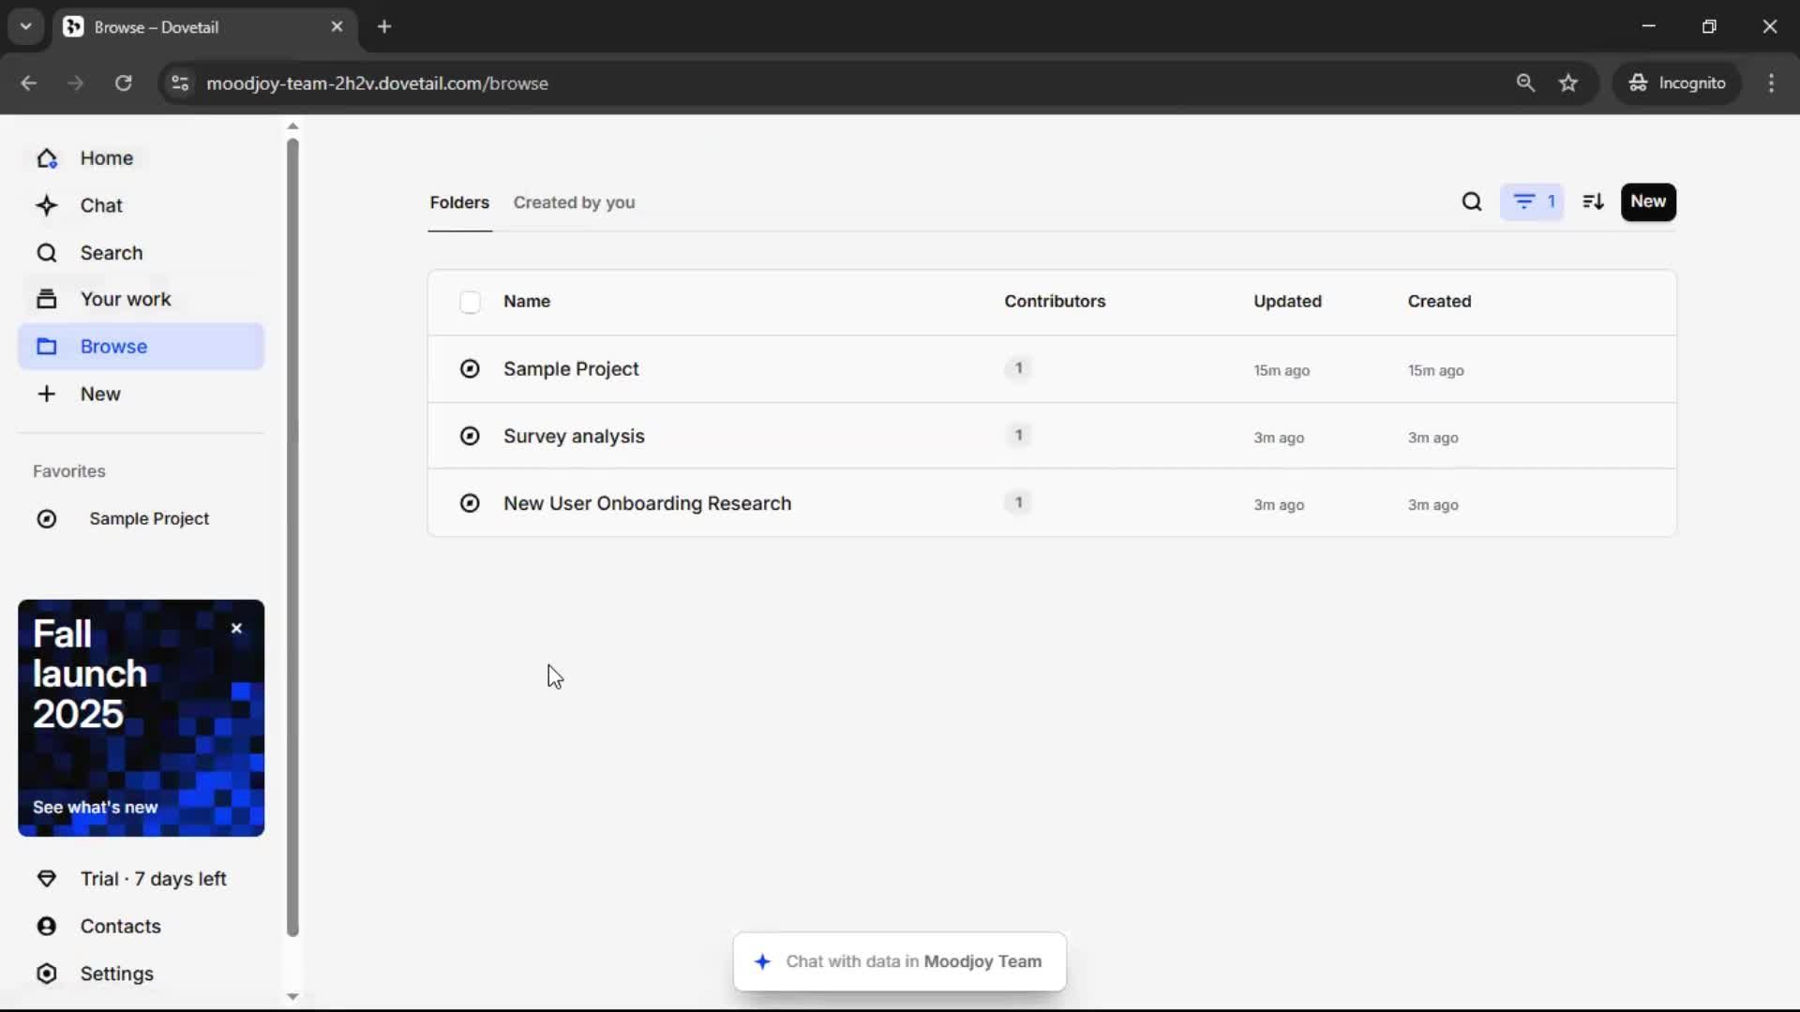The height and width of the screenshot is (1012, 1800).
Task: Open the Chrome three-dot menu
Action: [x=1771, y=82]
